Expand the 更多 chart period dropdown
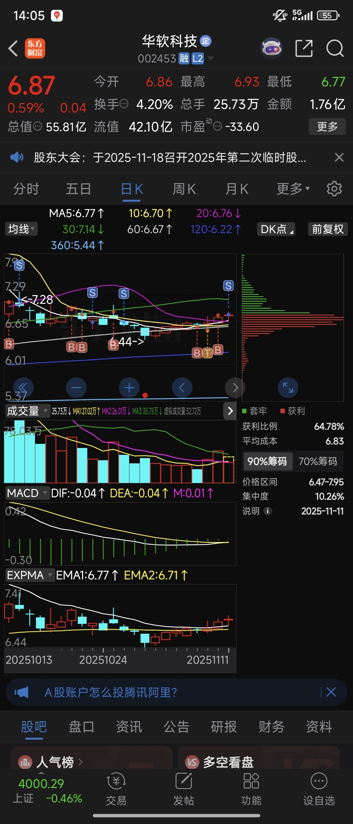 293,189
